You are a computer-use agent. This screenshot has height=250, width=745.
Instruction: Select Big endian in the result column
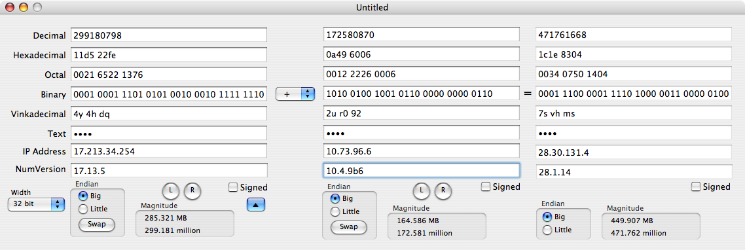pos(547,217)
